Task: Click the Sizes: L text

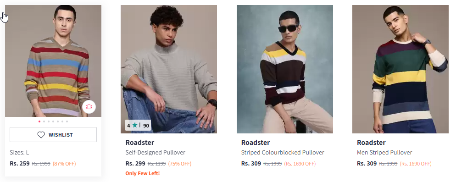Action: [19, 153]
